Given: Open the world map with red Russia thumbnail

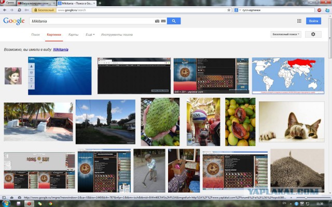Looking at the screenshot, I should [x=288, y=76].
